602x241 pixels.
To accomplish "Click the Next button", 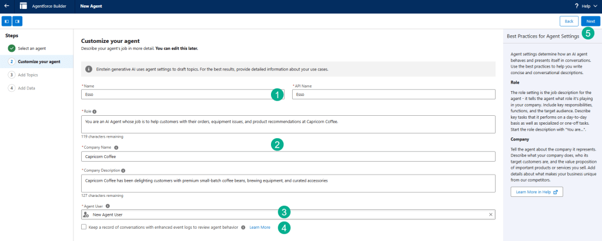I will pos(590,21).
